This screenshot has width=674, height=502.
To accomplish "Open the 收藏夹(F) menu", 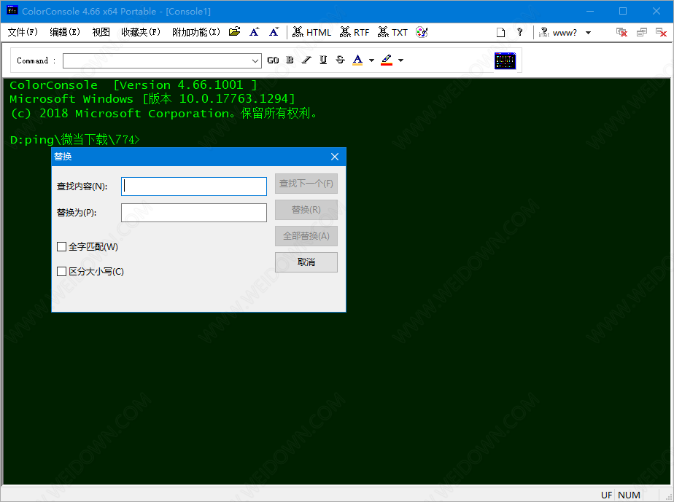I will coord(141,32).
